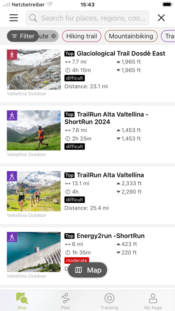Viewport: 175px width, 311px height.
Task: Select the Map tab in bottom bar
Action: [22, 301]
